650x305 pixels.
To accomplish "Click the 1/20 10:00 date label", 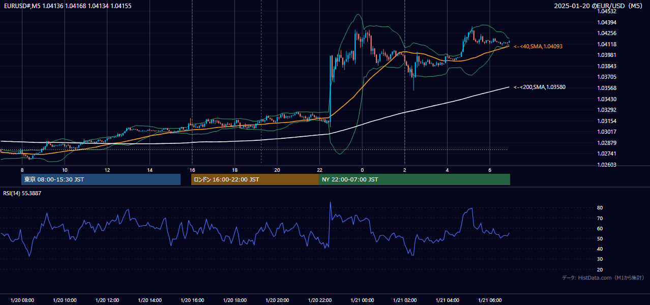I will 65,300.
